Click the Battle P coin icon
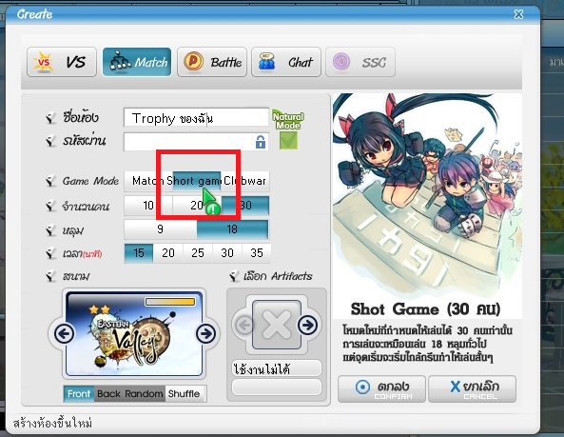The width and height of the screenshot is (564, 437). pyautogui.click(x=193, y=61)
